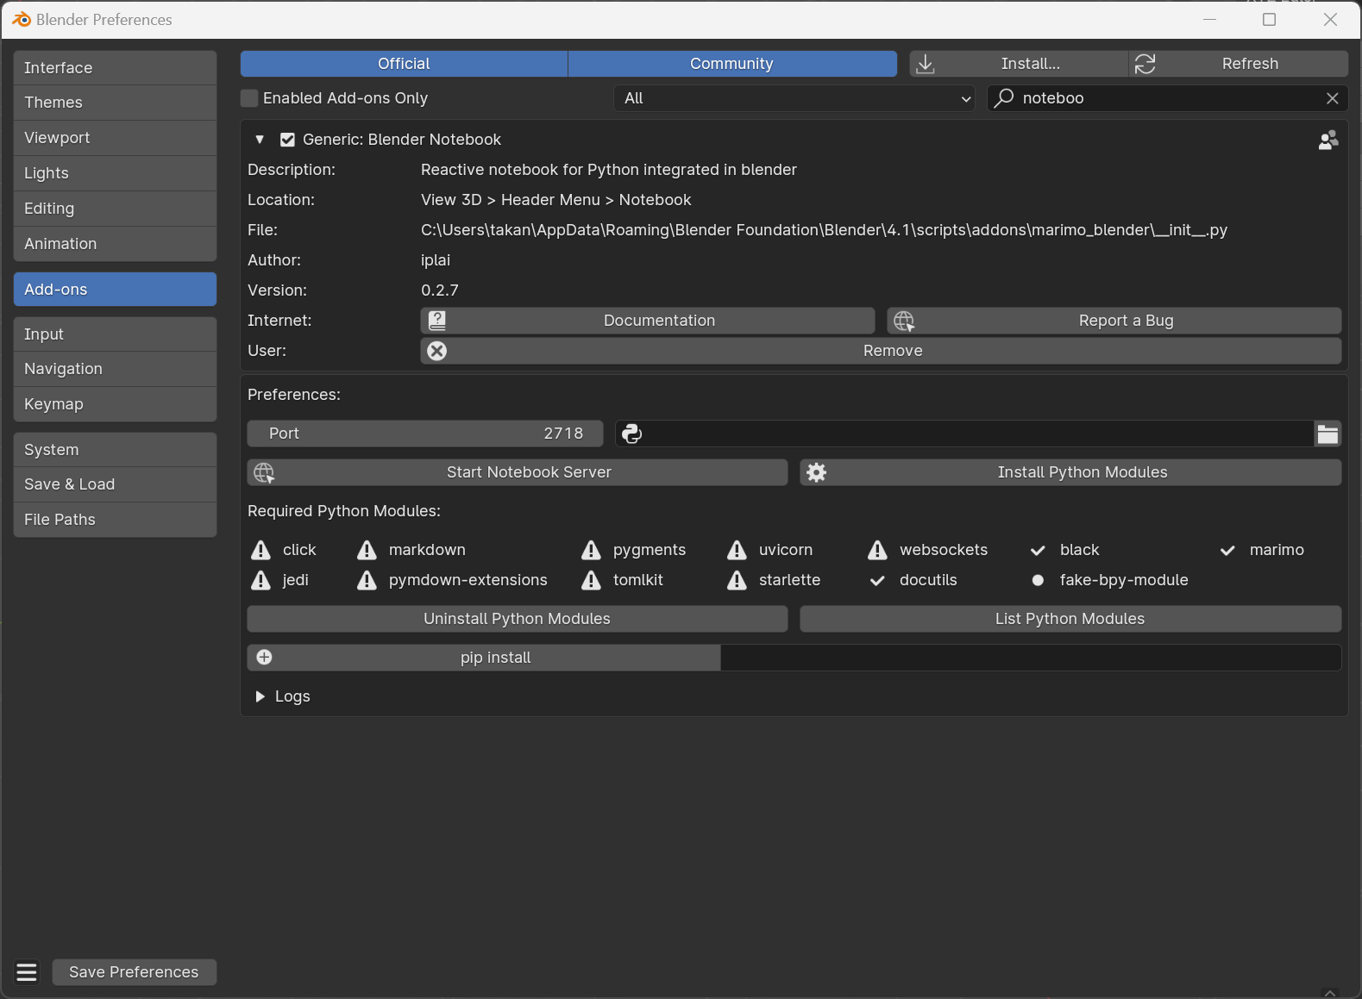Screen dimensions: 1362x999
Task: Click the warning icon next to click
Action: (260, 550)
